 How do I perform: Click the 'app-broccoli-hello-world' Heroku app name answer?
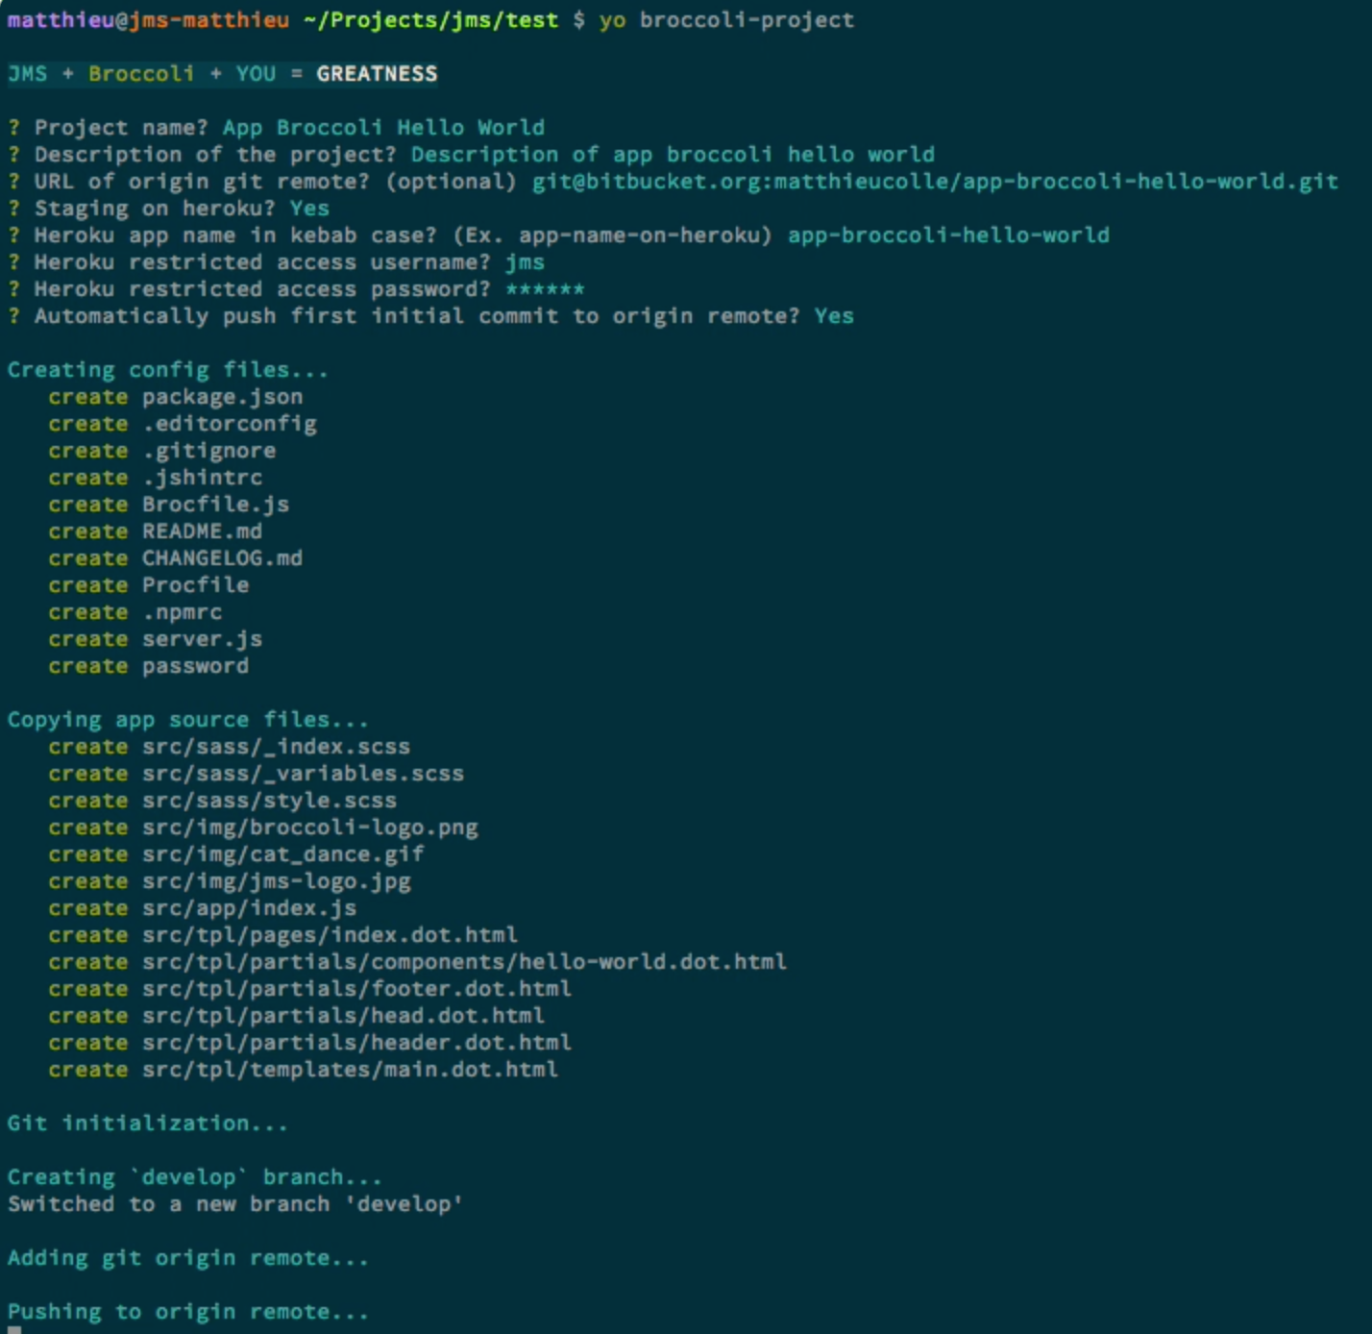948,235
